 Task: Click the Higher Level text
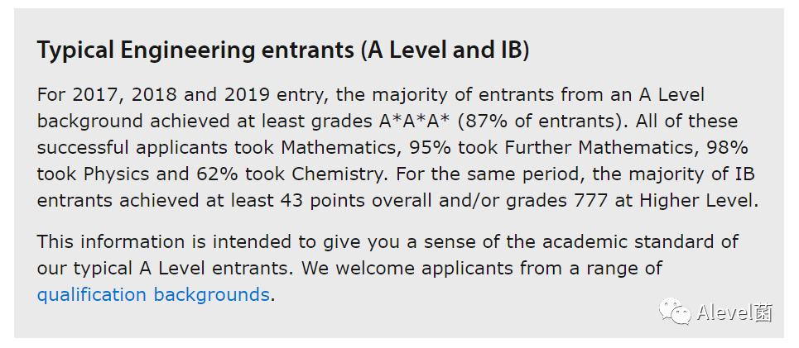click(696, 201)
